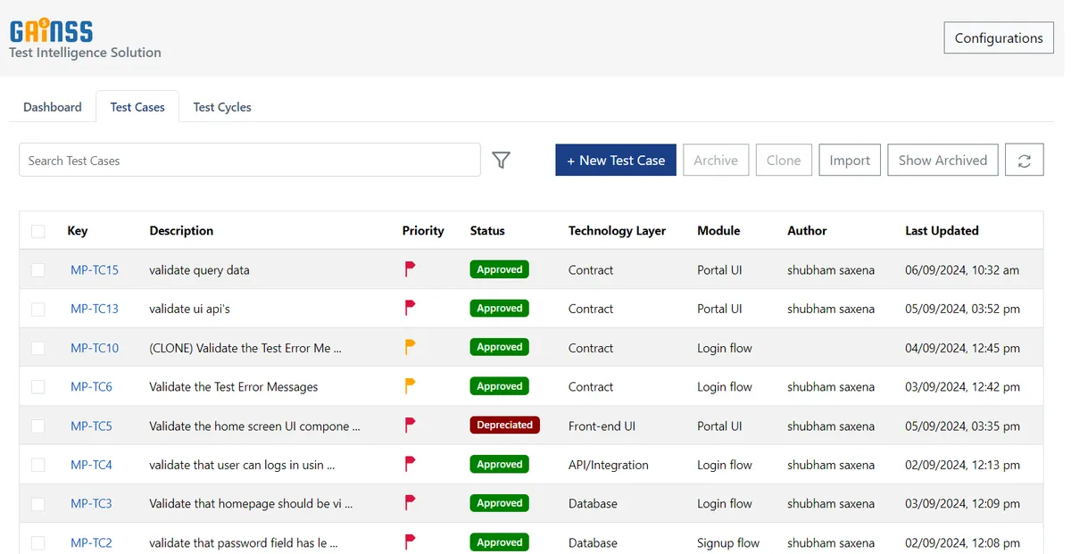Check the MP-TC2 row checkbox

click(37, 542)
